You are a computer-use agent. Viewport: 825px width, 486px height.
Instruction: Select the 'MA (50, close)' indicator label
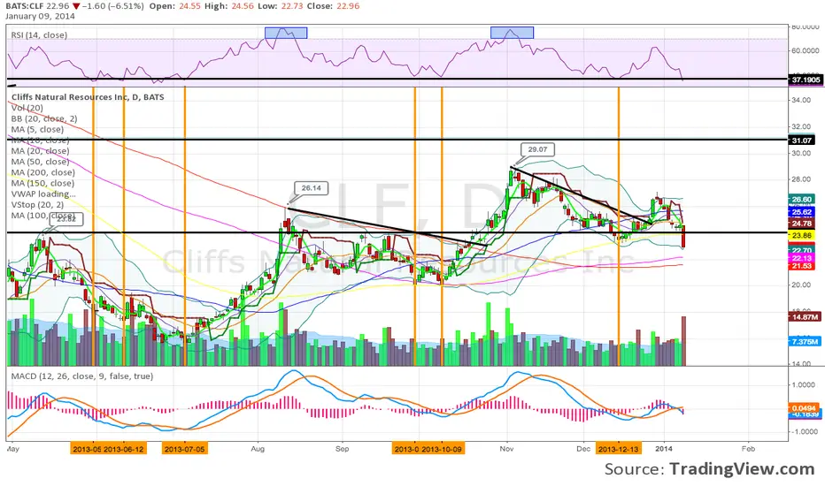point(40,162)
